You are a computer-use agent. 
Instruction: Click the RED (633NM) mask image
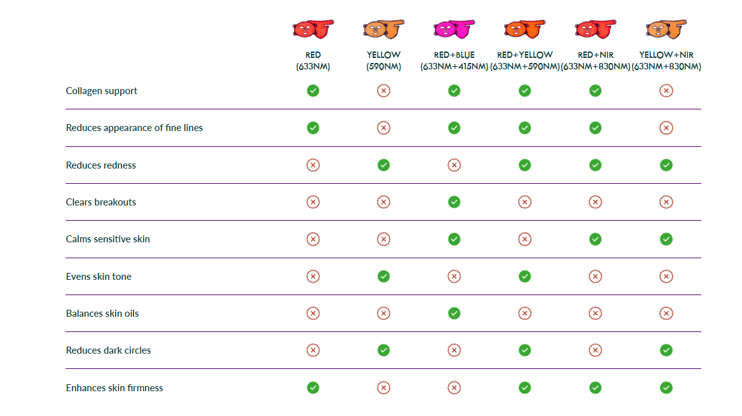[x=313, y=29]
